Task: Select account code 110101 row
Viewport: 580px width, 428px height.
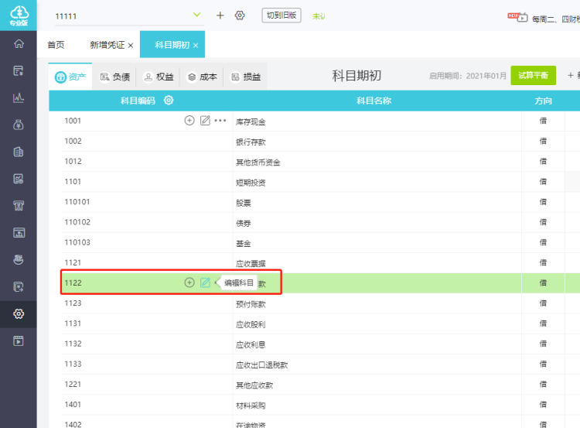Action: point(77,202)
